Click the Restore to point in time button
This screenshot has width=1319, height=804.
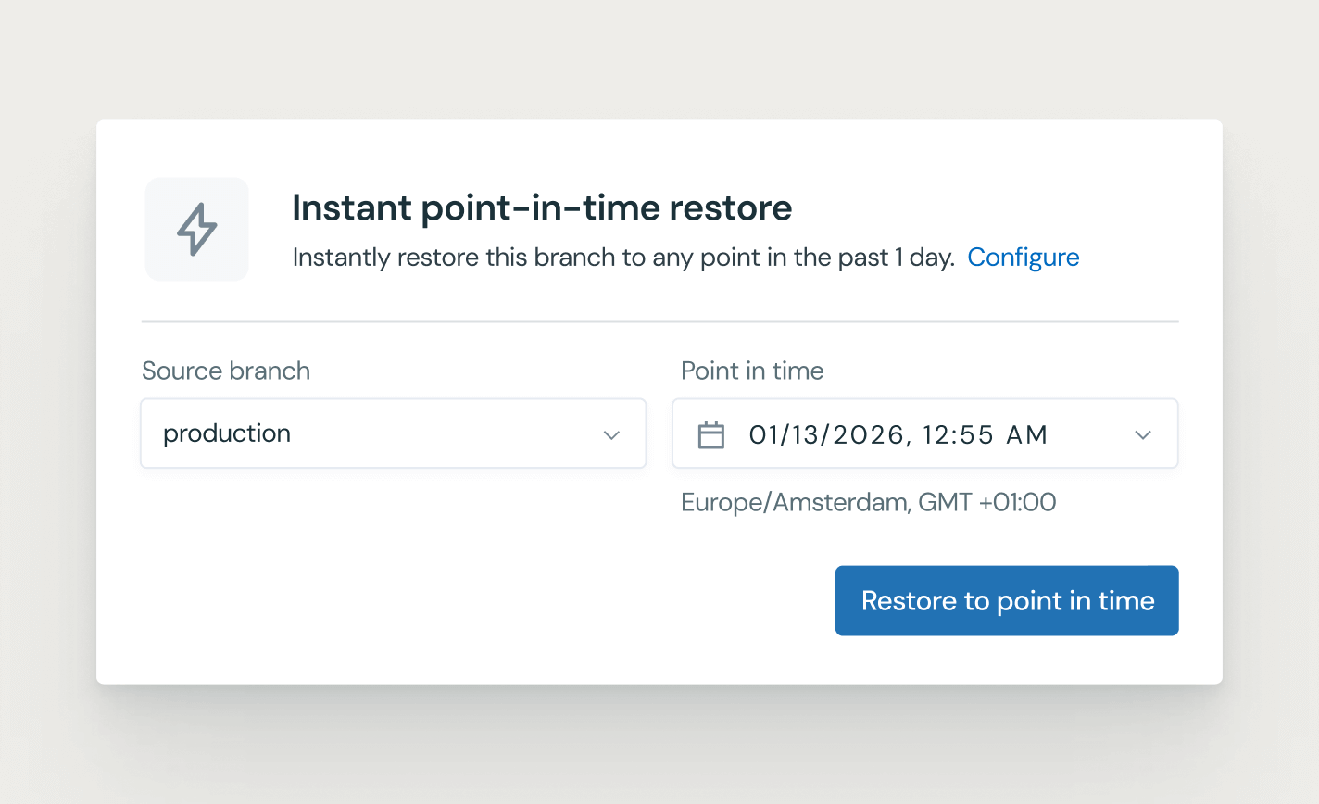pyautogui.click(x=1006, y=600)
